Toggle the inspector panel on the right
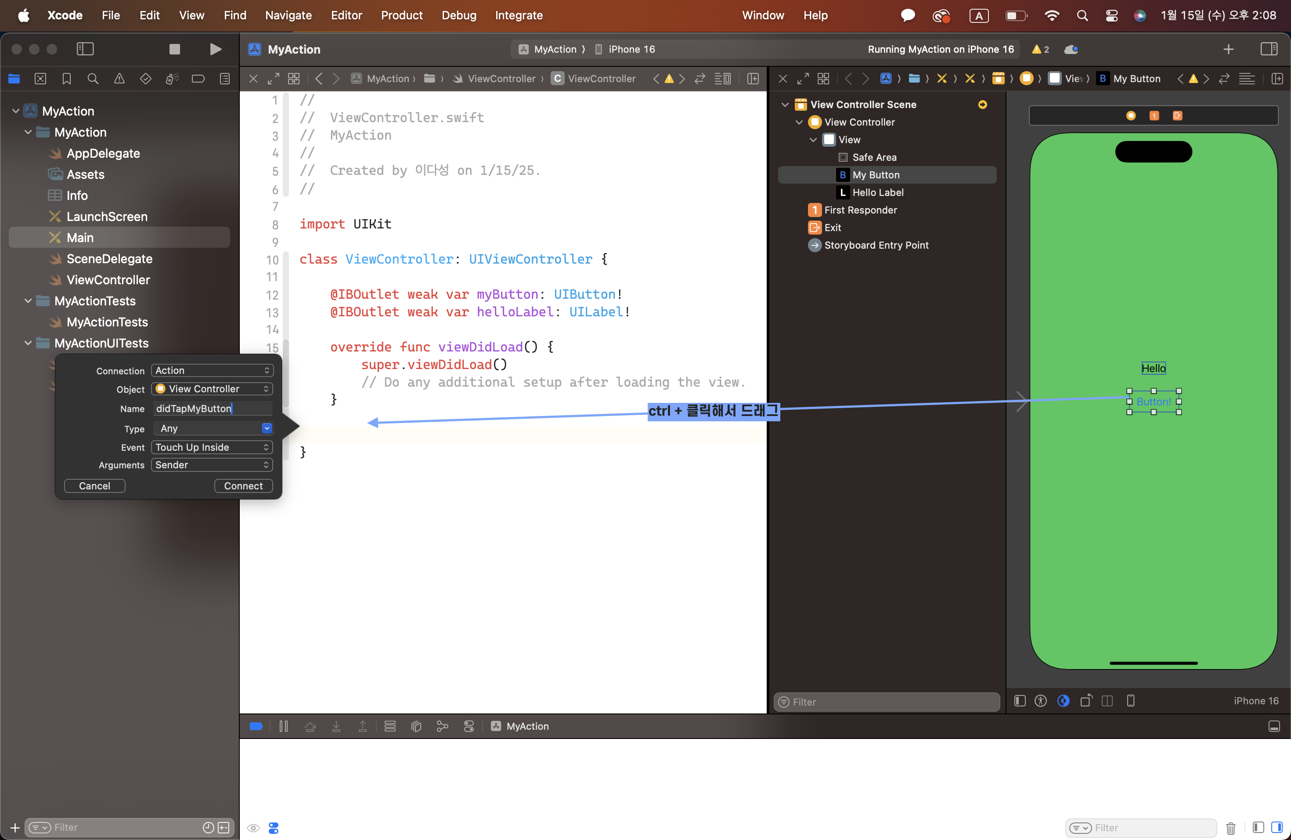The image size is (1291, 840). click(1269, 49)
